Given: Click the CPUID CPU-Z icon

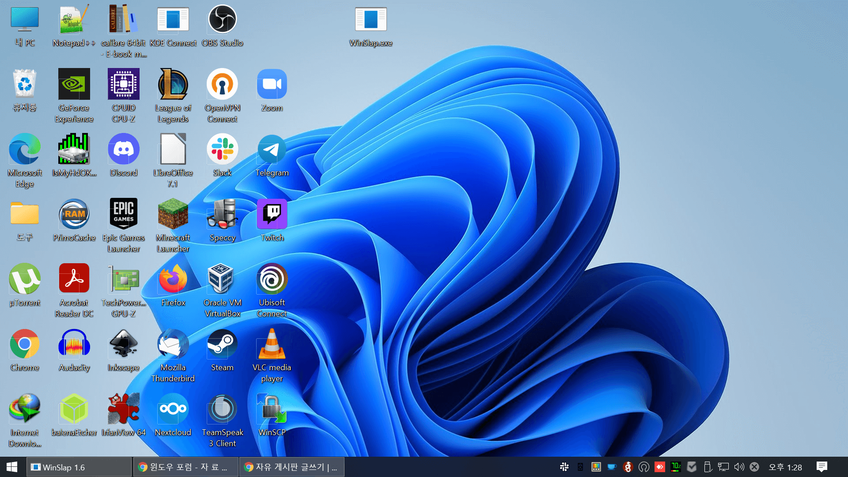Looking at the screenshot, I should coord(124,95).
